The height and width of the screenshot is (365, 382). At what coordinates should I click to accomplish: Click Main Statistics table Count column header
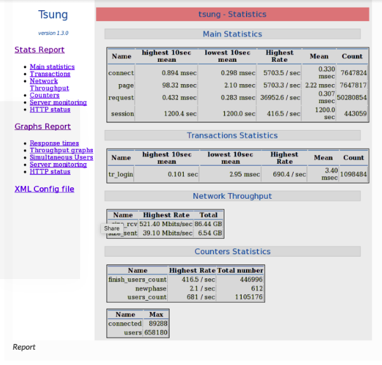click(352, 57)
